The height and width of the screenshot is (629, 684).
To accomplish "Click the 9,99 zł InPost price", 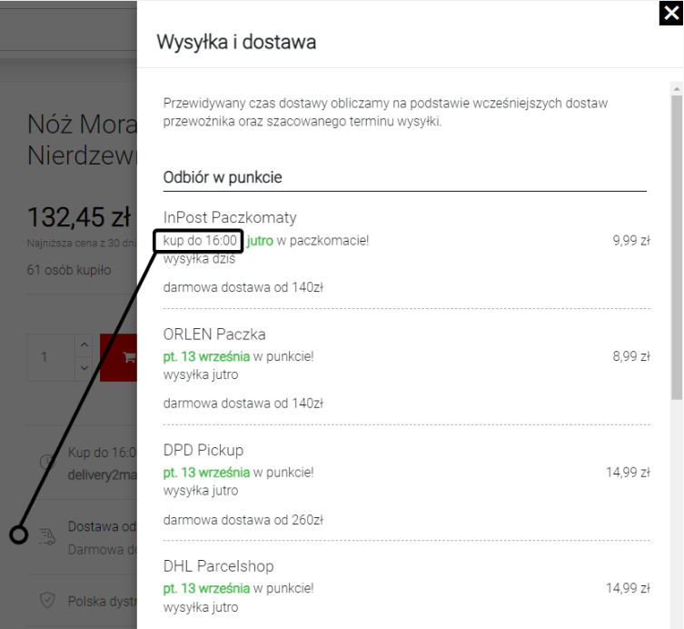I will point(630,241).
